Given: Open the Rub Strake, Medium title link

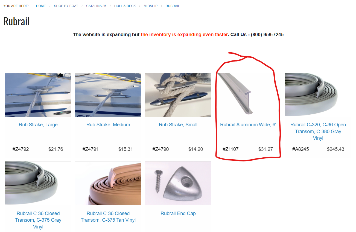Looking at the screenshot, I should point(108,125).
